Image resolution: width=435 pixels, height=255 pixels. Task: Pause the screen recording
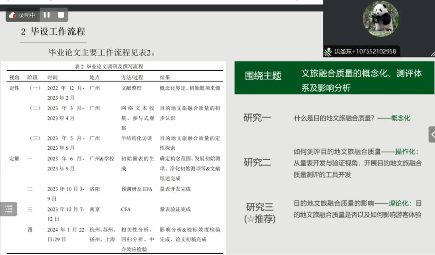[x=47, y=15]
